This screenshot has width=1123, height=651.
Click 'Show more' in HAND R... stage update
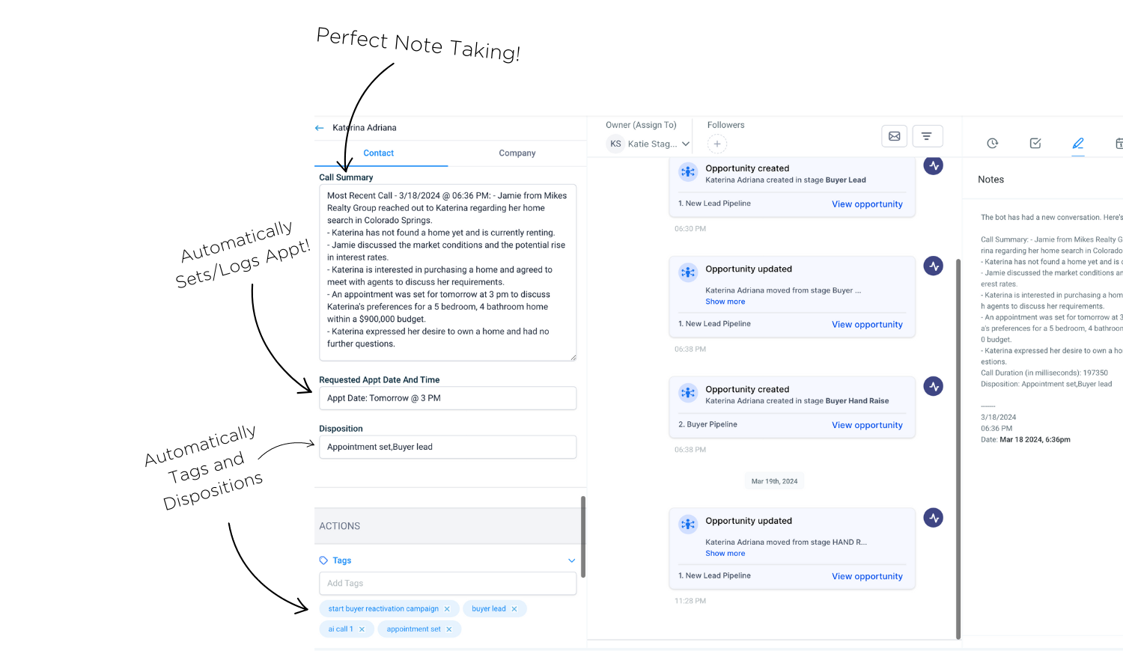click(x=725, y=554)
